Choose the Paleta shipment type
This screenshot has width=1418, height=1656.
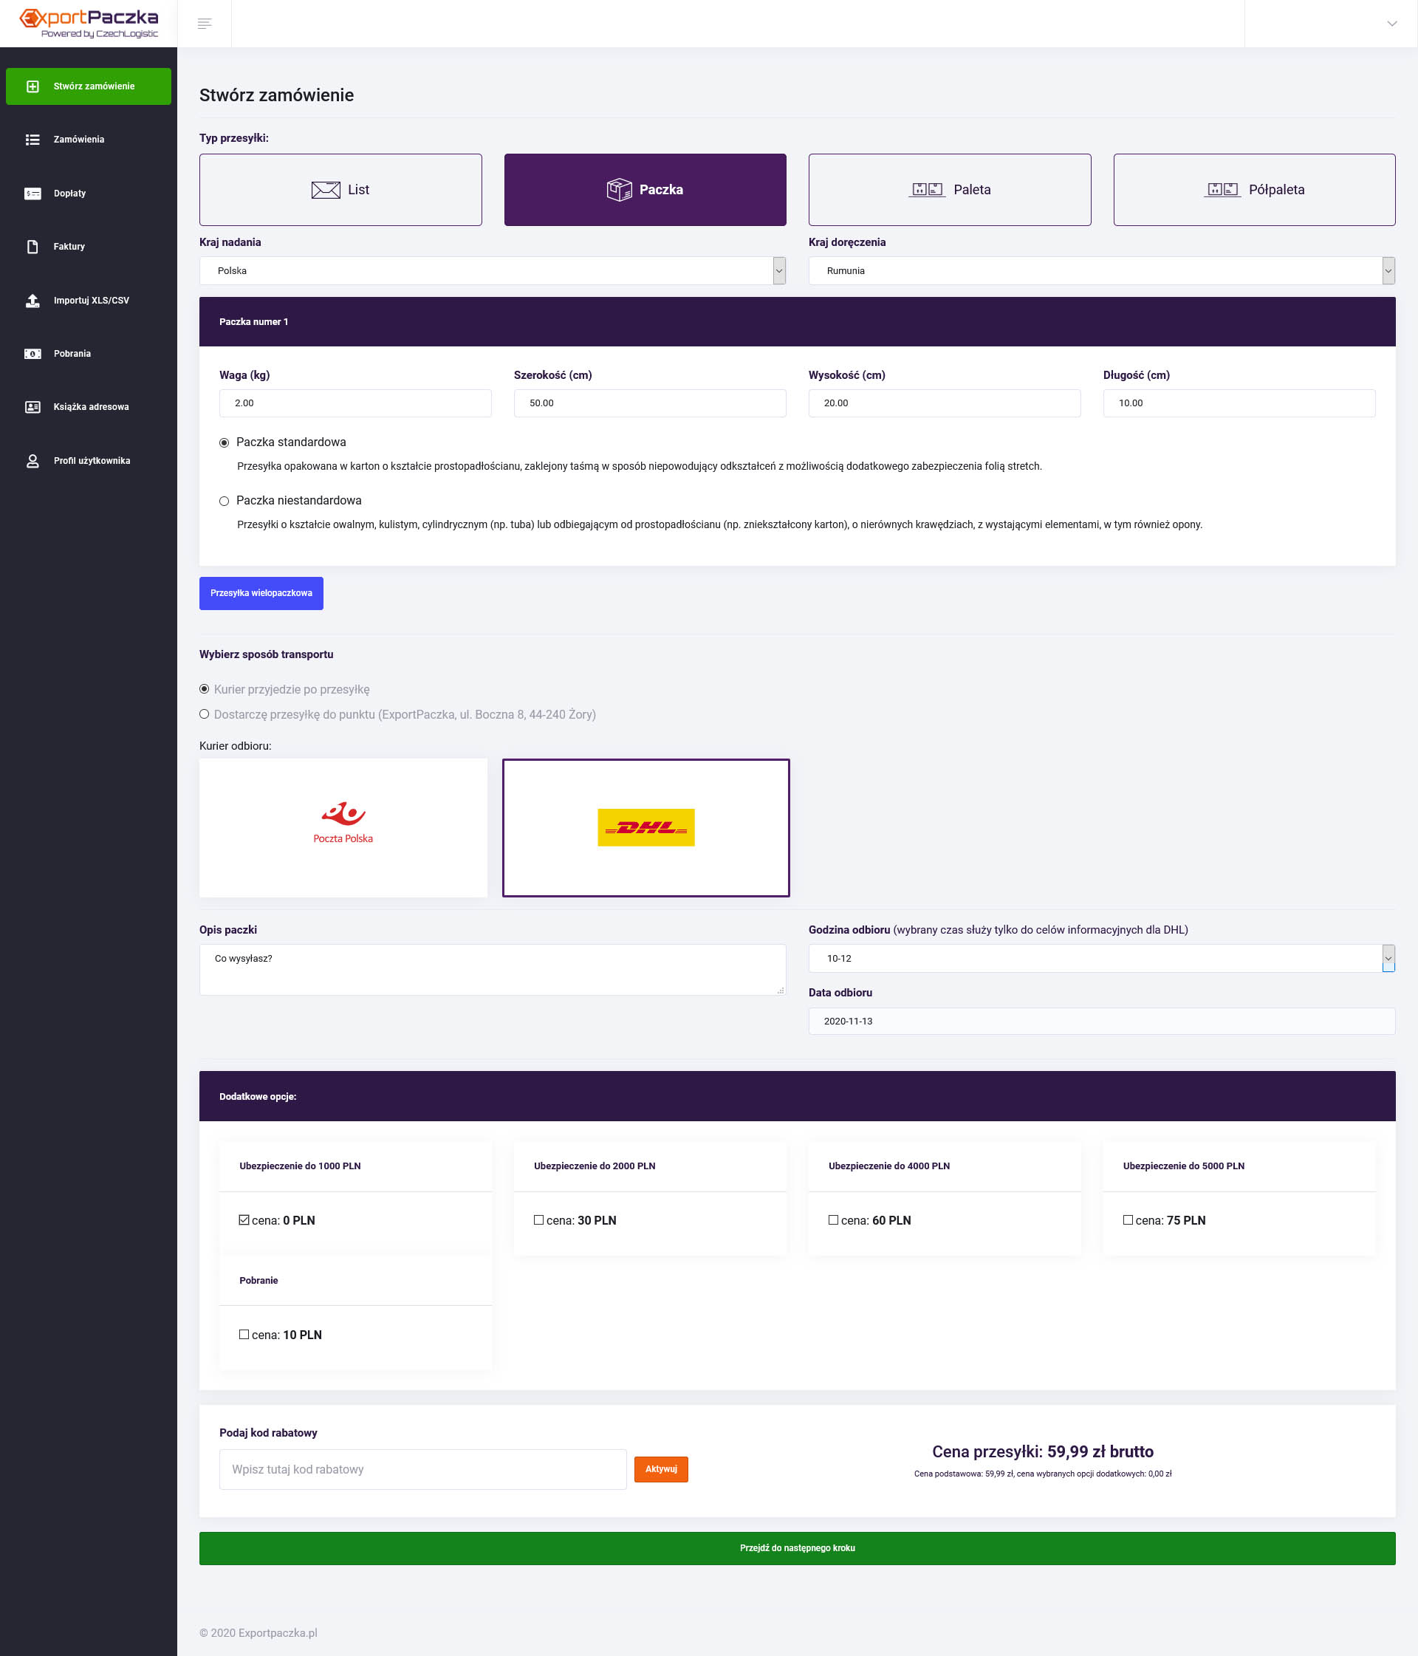point(950,191)
